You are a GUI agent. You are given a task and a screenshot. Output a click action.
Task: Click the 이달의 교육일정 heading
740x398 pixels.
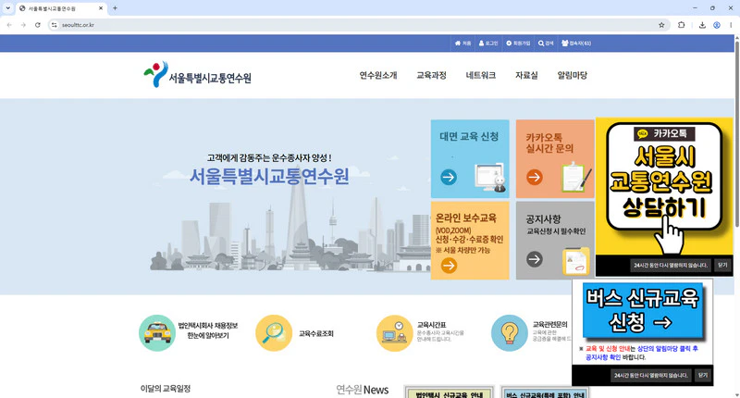(166, 389)
